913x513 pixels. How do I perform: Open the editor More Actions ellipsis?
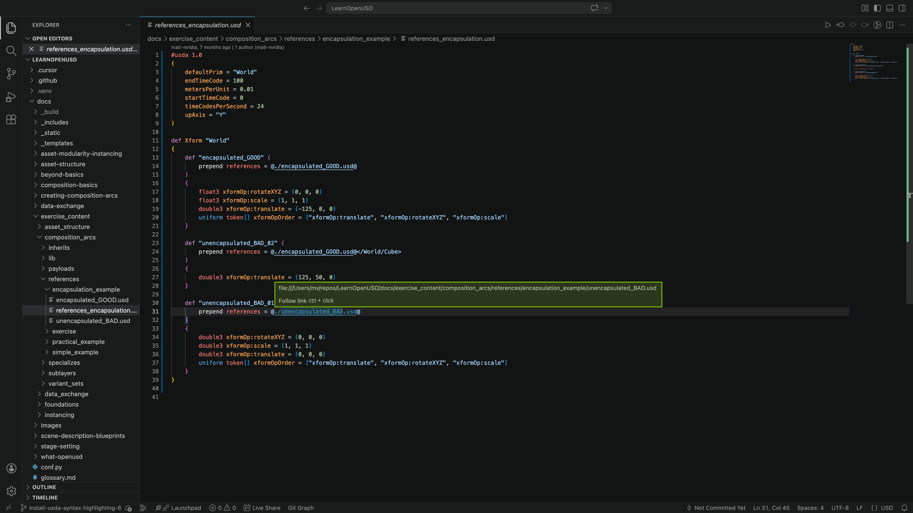point(902,25)
